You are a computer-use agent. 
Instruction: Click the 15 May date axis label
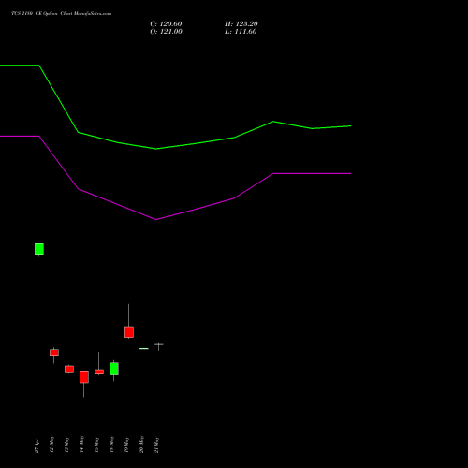pyautogui.click(x=96, y=445)
